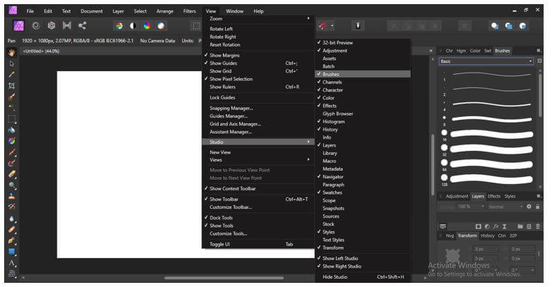Delete layer using the trash icon

pos(538,226)
